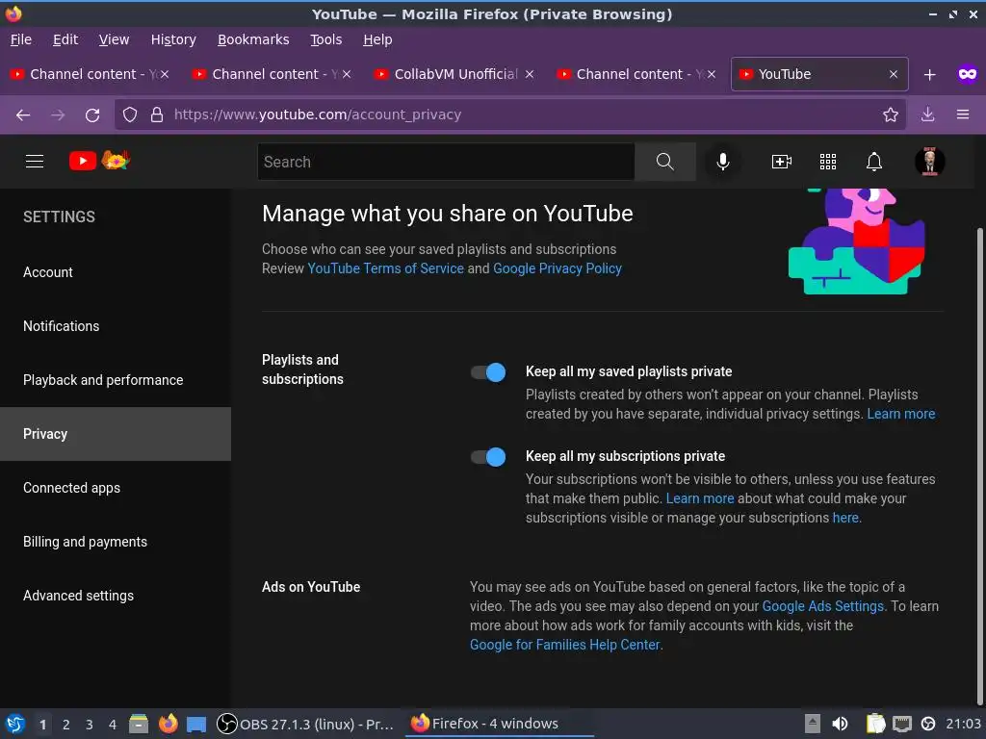Open the account avatar menu
The image size is (986, 739).
(x=929, y=162)
